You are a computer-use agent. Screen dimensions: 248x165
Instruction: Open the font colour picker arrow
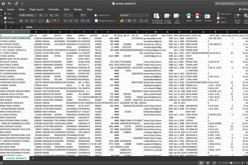[x=58, y=21]
